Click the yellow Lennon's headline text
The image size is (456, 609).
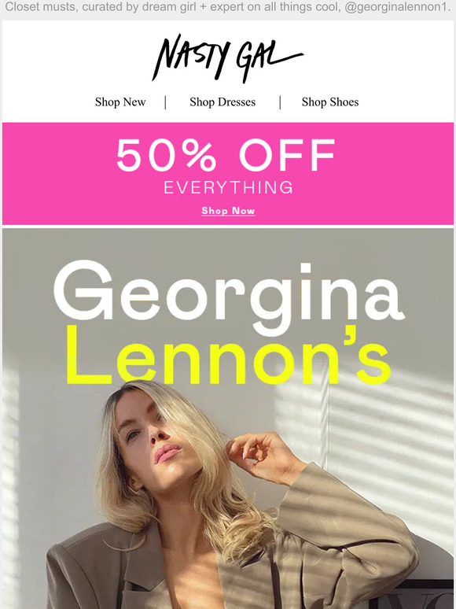(x=228, y=356)
